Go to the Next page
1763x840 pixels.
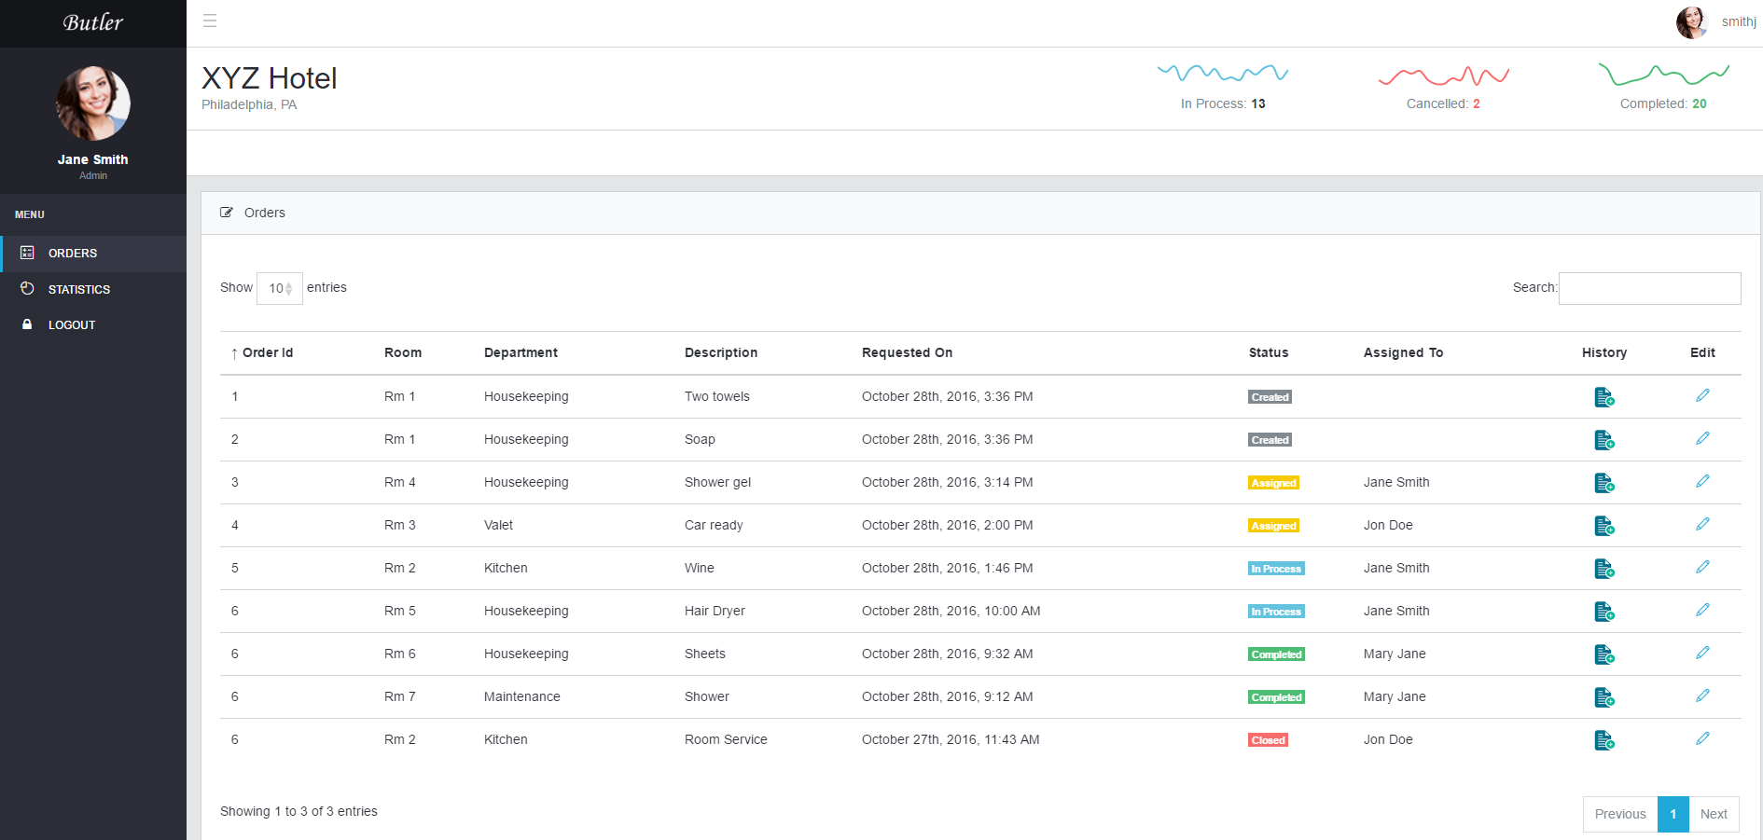(1714, 814)
